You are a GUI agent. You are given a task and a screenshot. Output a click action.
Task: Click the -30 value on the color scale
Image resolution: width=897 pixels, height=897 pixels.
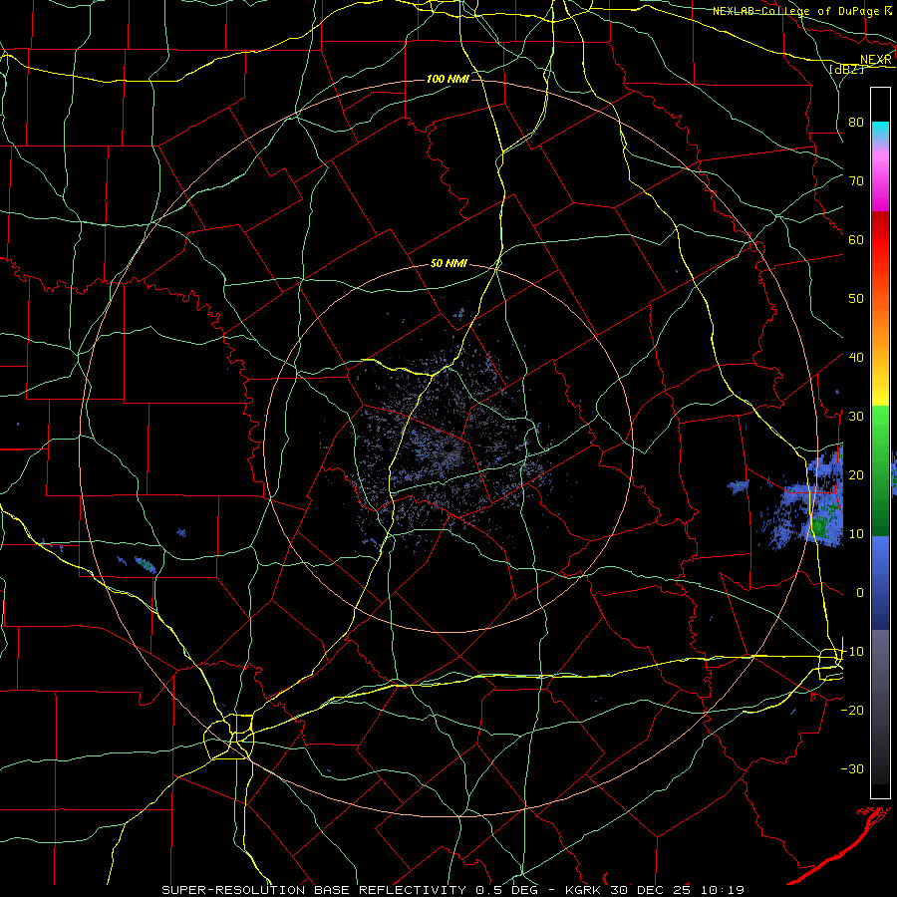pos(852,769)
